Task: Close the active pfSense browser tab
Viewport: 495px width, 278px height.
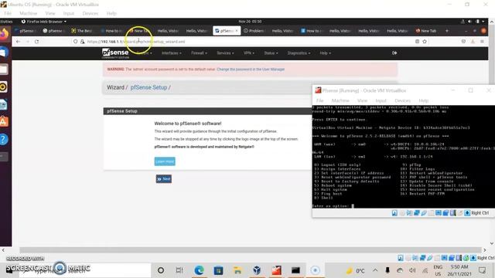Action: click(237, 31)
